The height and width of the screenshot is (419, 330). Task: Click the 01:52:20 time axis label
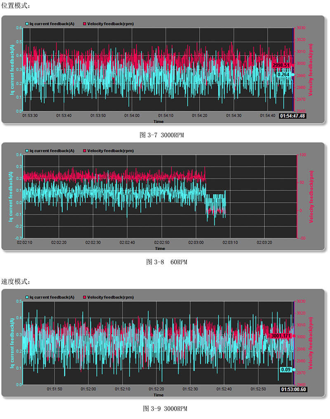tap(156, 389)
